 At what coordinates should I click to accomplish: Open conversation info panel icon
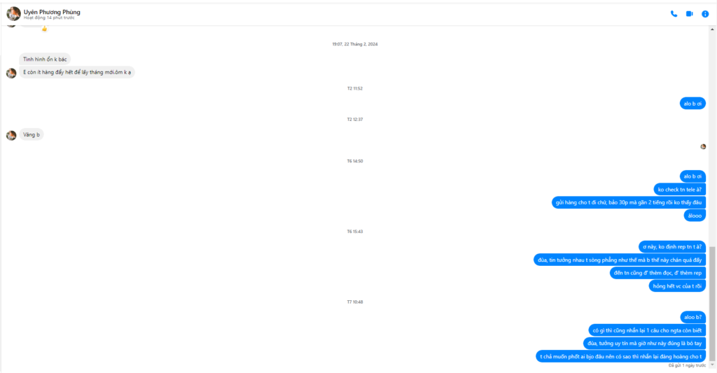click(x=705, y=14)
